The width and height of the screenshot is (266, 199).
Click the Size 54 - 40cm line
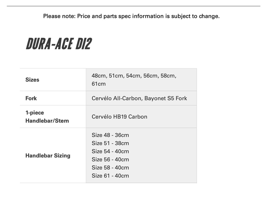pos(110,151)
